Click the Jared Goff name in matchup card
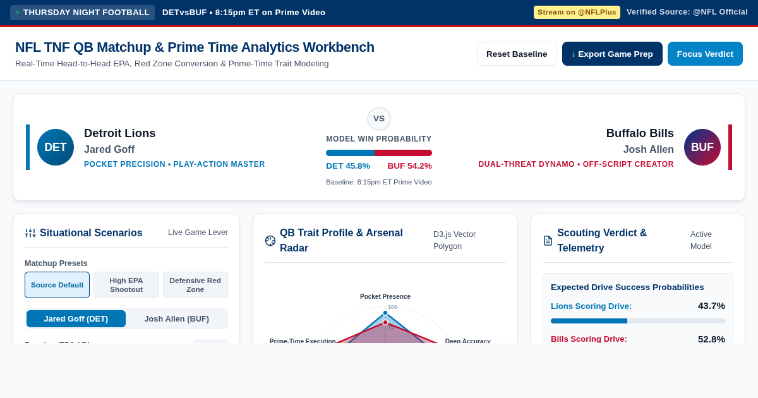758x398 pixels. tap(109, 150)
